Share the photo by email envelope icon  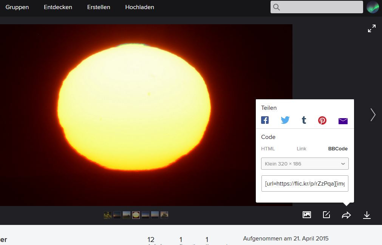(x=343, y=121)
